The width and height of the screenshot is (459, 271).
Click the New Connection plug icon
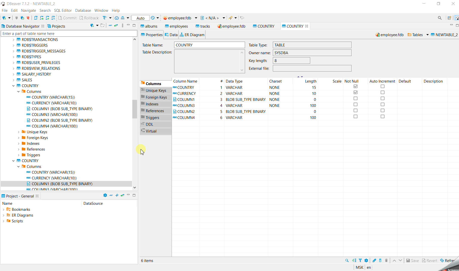pos(4,18)
